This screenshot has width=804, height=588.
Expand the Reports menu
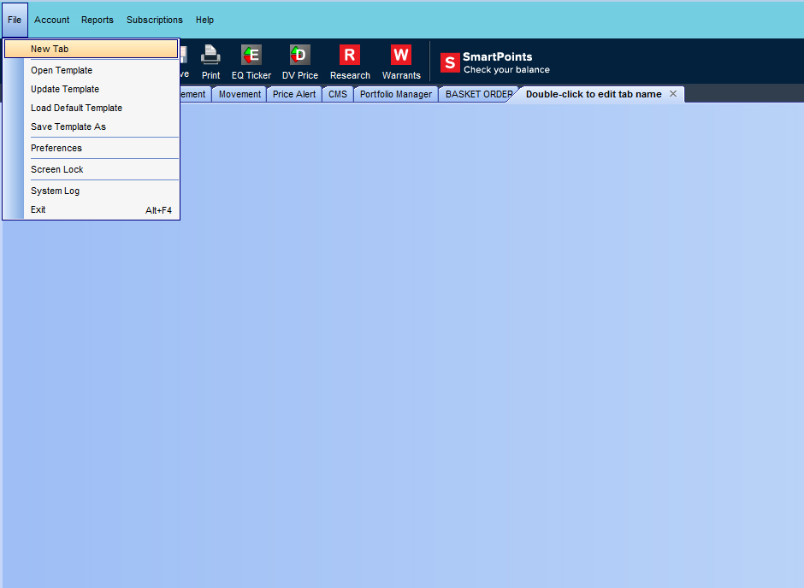(98, 20)
